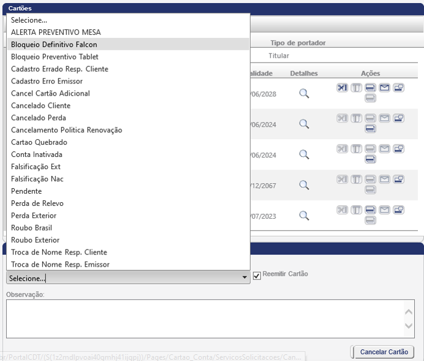Screen dimensions: 424x361
Task: Select Cancelado Perda option
Action: (x=39, y=118)
